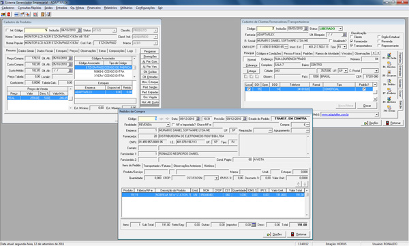409x246 pixels.
Task: Switch to Dados Fiscais tab in Produtos
Action: (x=45, y=51)
